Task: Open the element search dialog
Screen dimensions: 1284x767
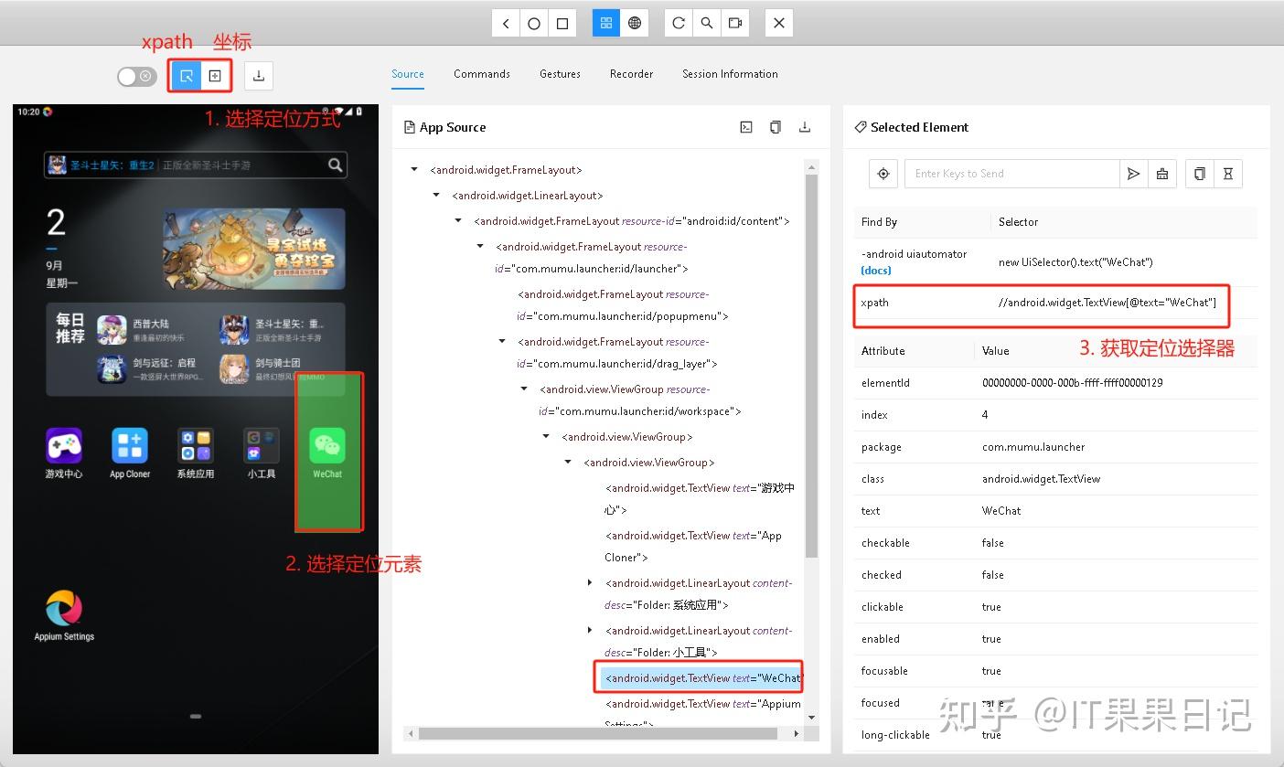Action: pyautogui.click(x=707, y=23)
